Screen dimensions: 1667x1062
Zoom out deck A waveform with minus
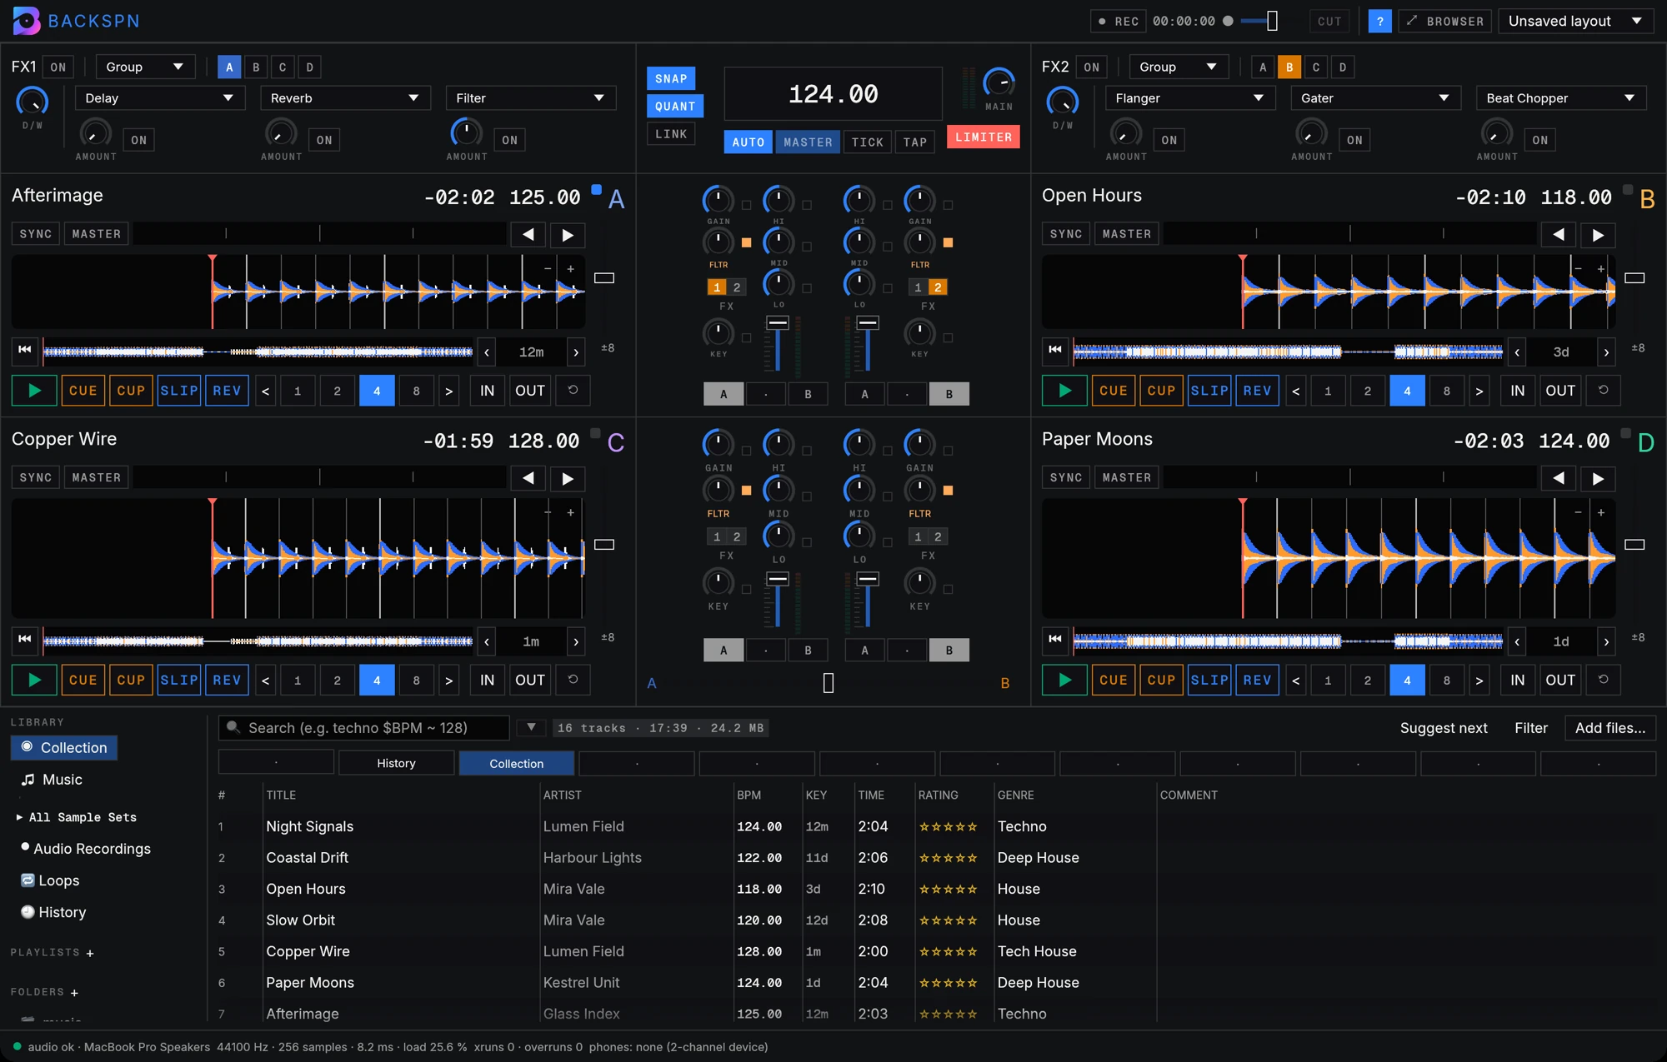pos(548,268)
